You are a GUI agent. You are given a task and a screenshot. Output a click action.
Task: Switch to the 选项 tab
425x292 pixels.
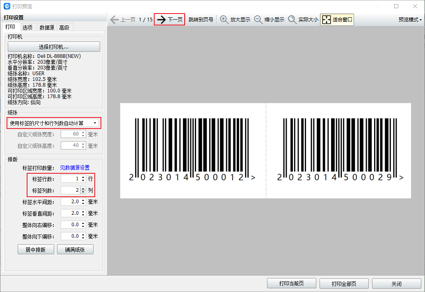tap(27, 28)
